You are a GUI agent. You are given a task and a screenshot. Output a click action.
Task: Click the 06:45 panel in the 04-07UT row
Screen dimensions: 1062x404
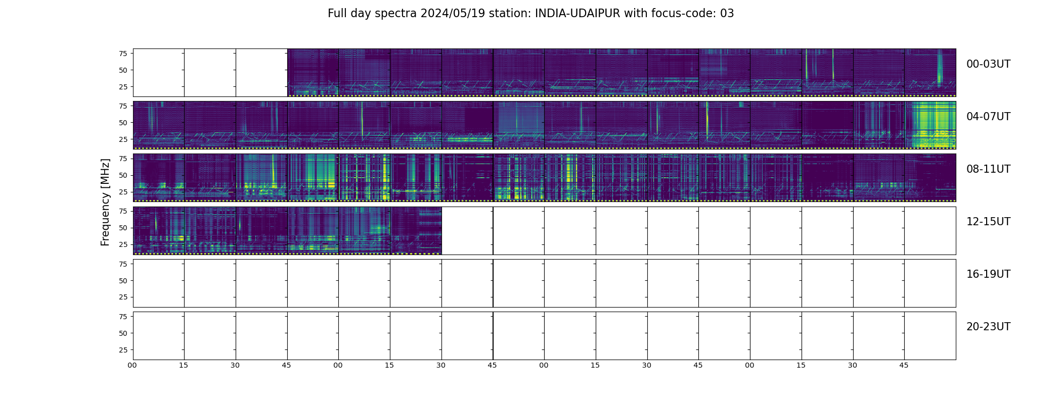click(x=724, y=125)
